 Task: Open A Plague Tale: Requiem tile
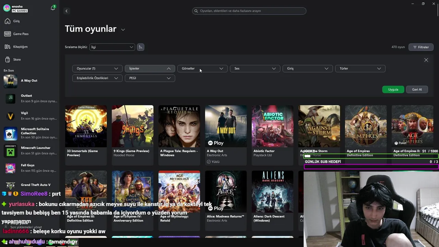tap(179, 135)
